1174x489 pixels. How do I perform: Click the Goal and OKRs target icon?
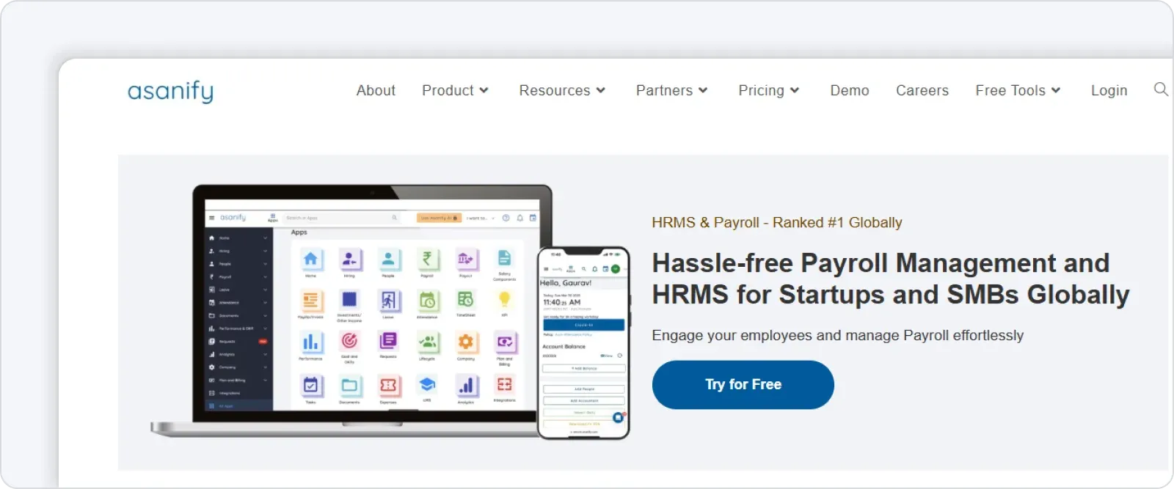pyautogui.click(x=349, y=341)
